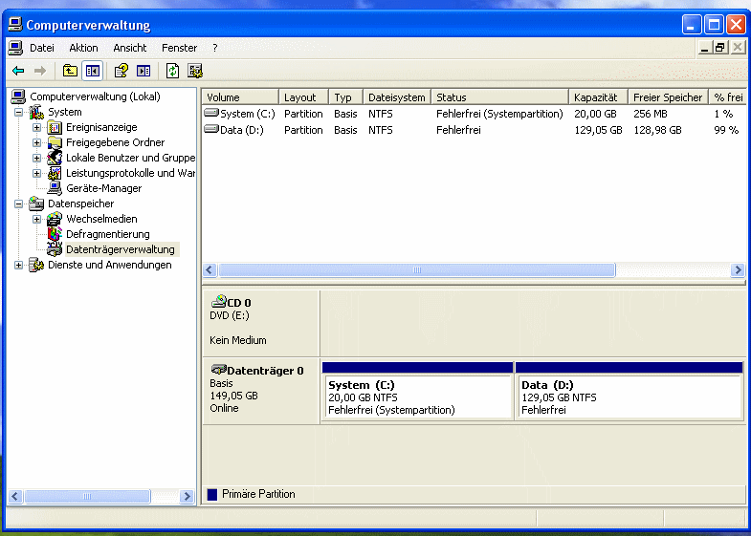Click the 256 MB free space cell
Screen dimensions: 751x536
651,114
